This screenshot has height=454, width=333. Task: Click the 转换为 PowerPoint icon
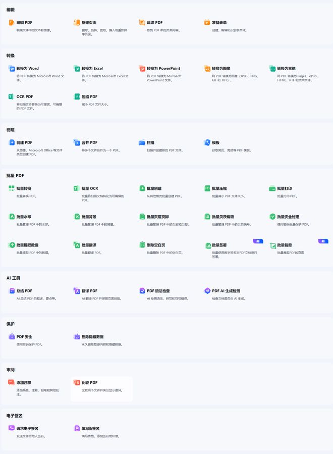point(142,68)
